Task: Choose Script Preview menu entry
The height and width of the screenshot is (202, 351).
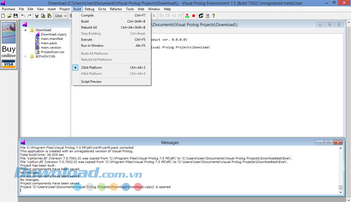Action: (111, 82)
